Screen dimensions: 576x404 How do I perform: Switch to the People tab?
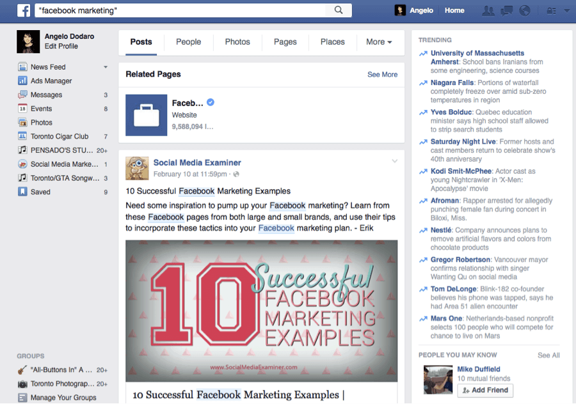coord(188,42)
